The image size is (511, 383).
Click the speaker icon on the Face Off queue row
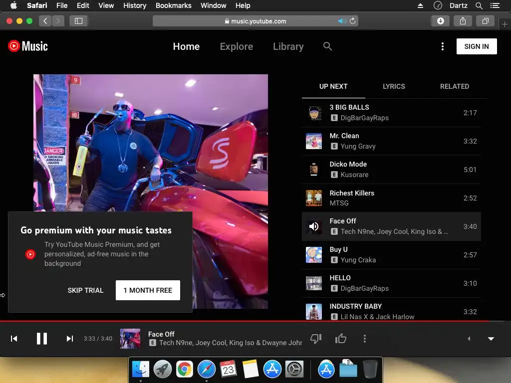314,226
